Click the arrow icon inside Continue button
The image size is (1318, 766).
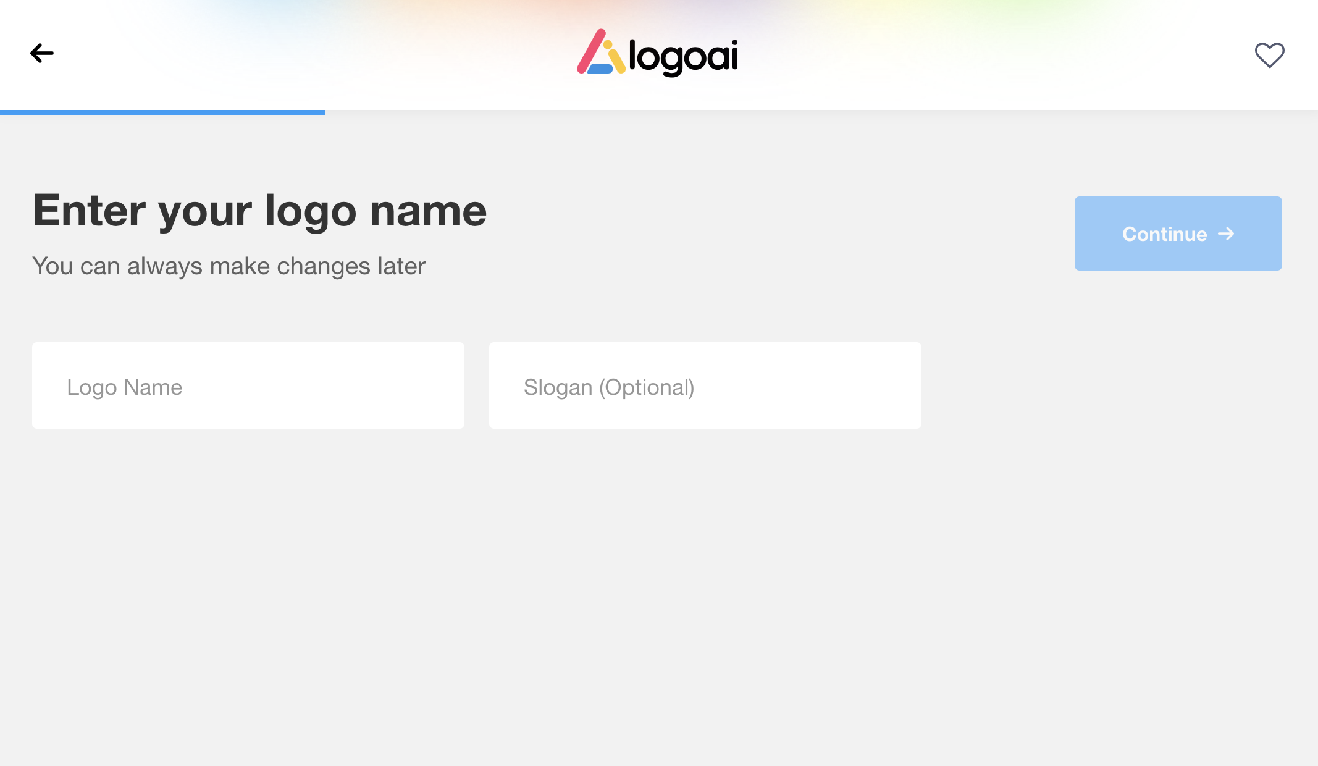pyautogui.click(x=1226, y=234)
